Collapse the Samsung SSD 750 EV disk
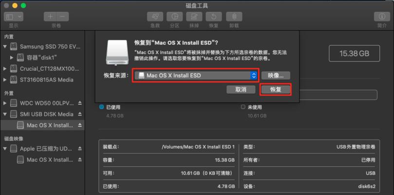This screenshot has height=195, width=394. [x=5, y=46]
